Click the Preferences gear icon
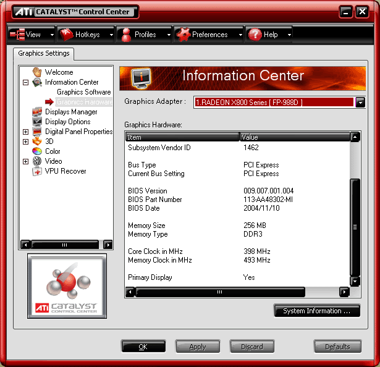This screenshot has height=367, width=380. click(184, 35)
